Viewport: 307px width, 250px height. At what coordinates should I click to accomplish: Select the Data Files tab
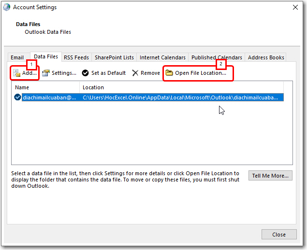(46, 56)
